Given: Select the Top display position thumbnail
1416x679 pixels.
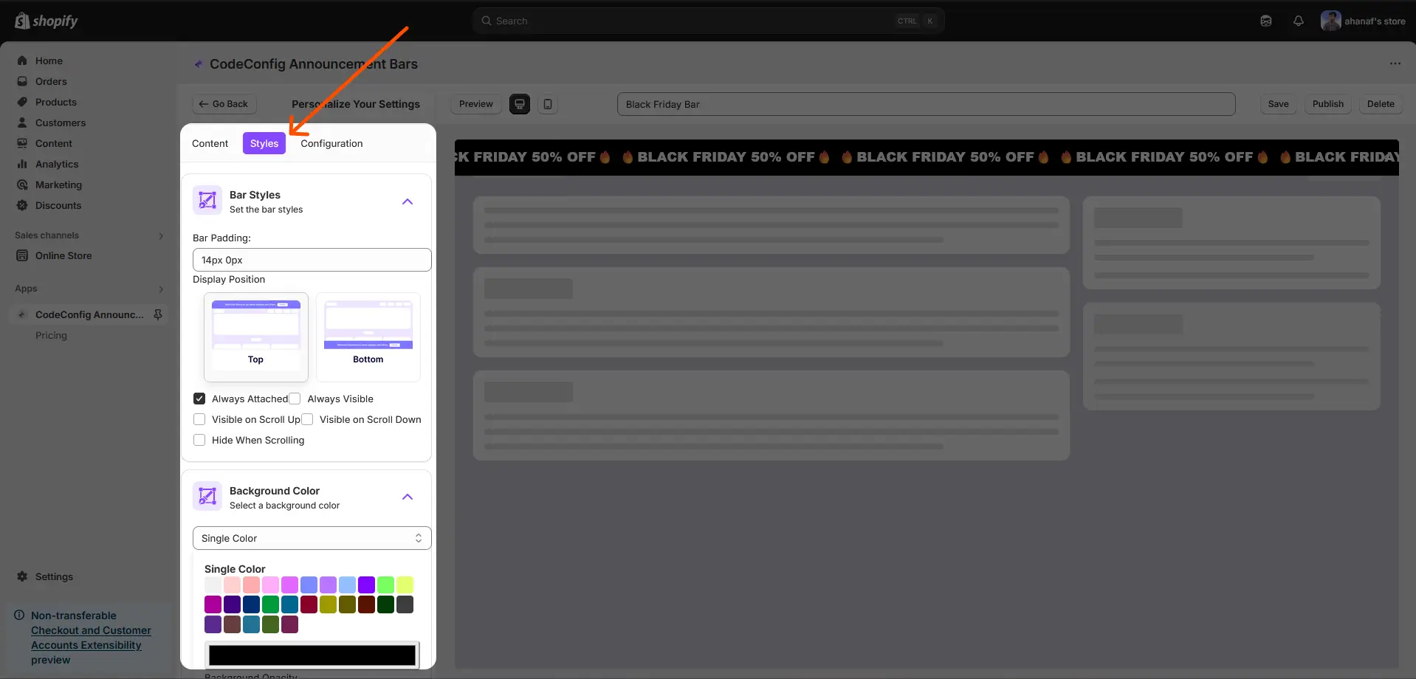Looking at the screenshot, I should pyautogui.click(x=256, y=337).
